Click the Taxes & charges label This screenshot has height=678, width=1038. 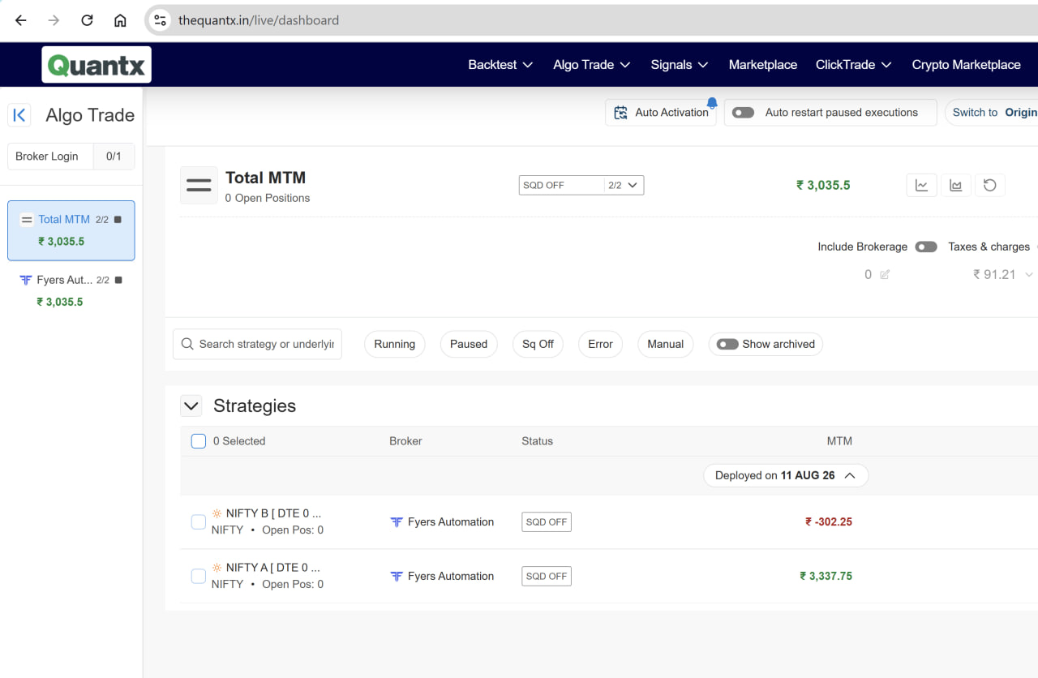[x=989, y=247]
